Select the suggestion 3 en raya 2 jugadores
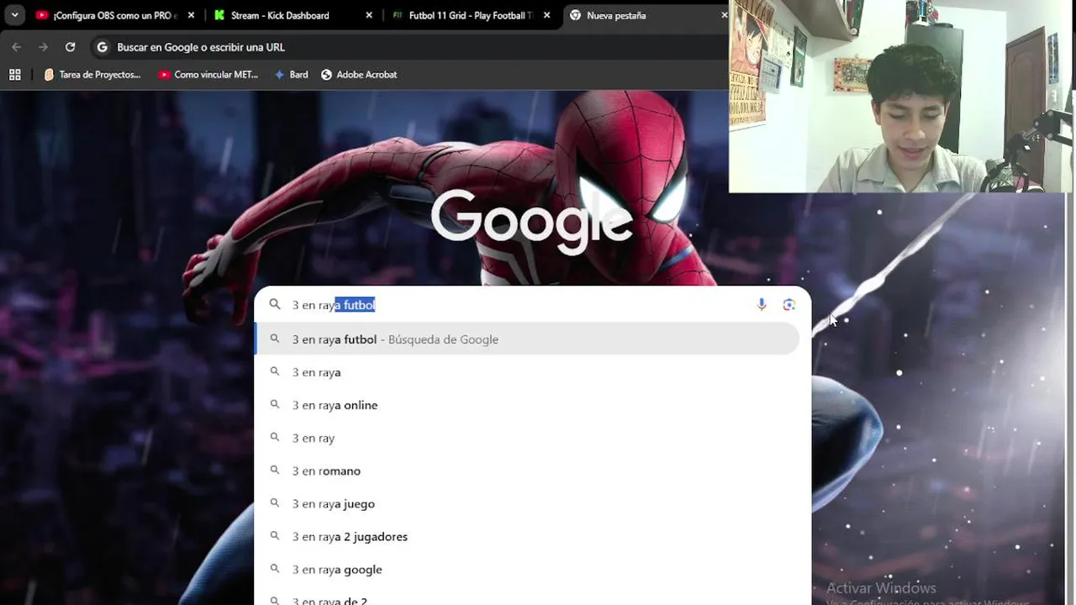1076x605 pixels. point(527,536)
